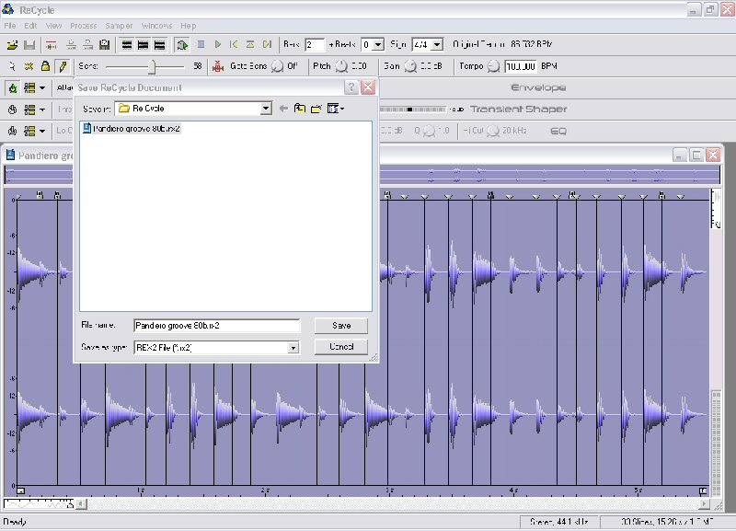Image resolution: width=736 pixels, height=531 pixels.
Task: Toggle the Preview loop button
Action: coord(182,44)
